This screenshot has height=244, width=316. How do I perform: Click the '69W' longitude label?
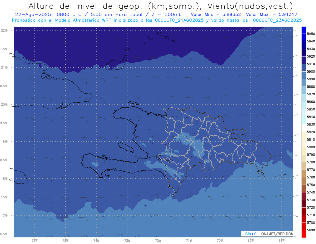pos(251,241)
